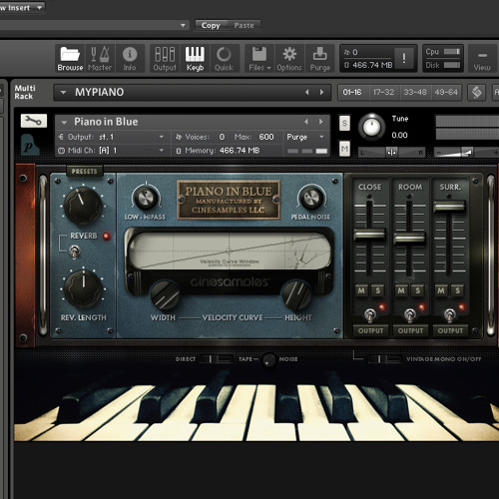
Task: Toggle the CLOSE mic load switch
Action: 370,314
